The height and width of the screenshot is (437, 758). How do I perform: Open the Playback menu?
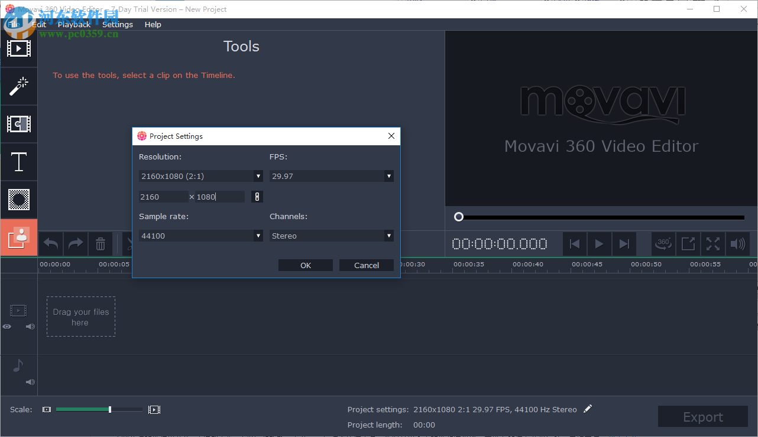74,24
